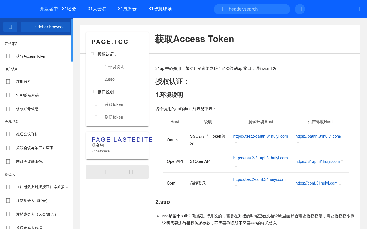Open the 31大会易 header tab
Image resolution: width=367 pixels, height=229 pixels.
click(97, 9)
